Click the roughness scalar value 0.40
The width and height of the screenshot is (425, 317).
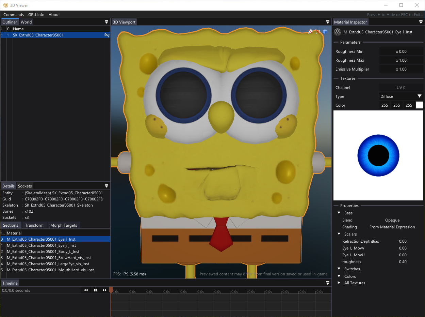click(403, 262)
